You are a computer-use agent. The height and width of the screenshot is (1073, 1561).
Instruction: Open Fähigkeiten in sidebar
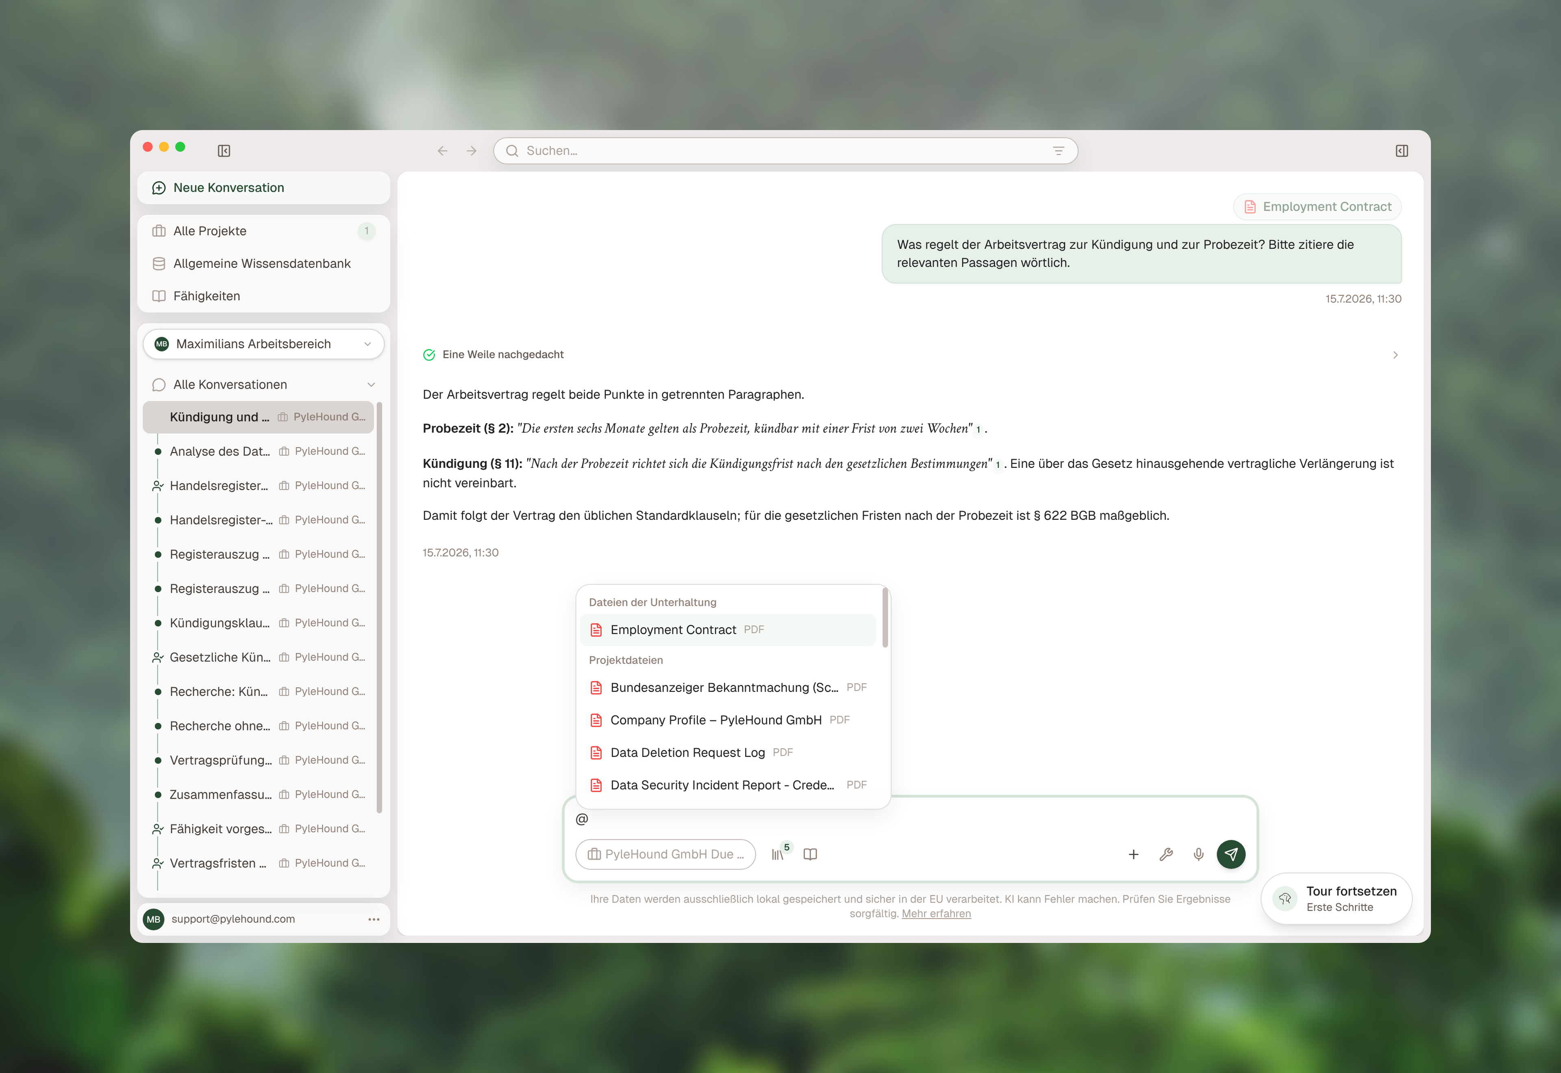263,296
